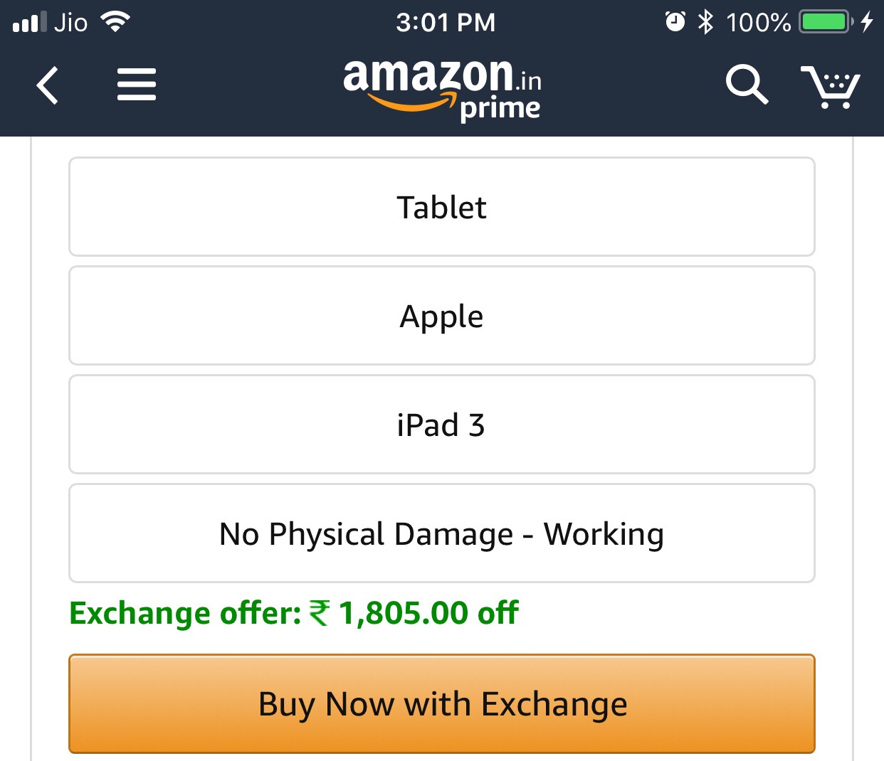Tap the Bluetooth status icon

pyautogui.click(x=705, y=22)
